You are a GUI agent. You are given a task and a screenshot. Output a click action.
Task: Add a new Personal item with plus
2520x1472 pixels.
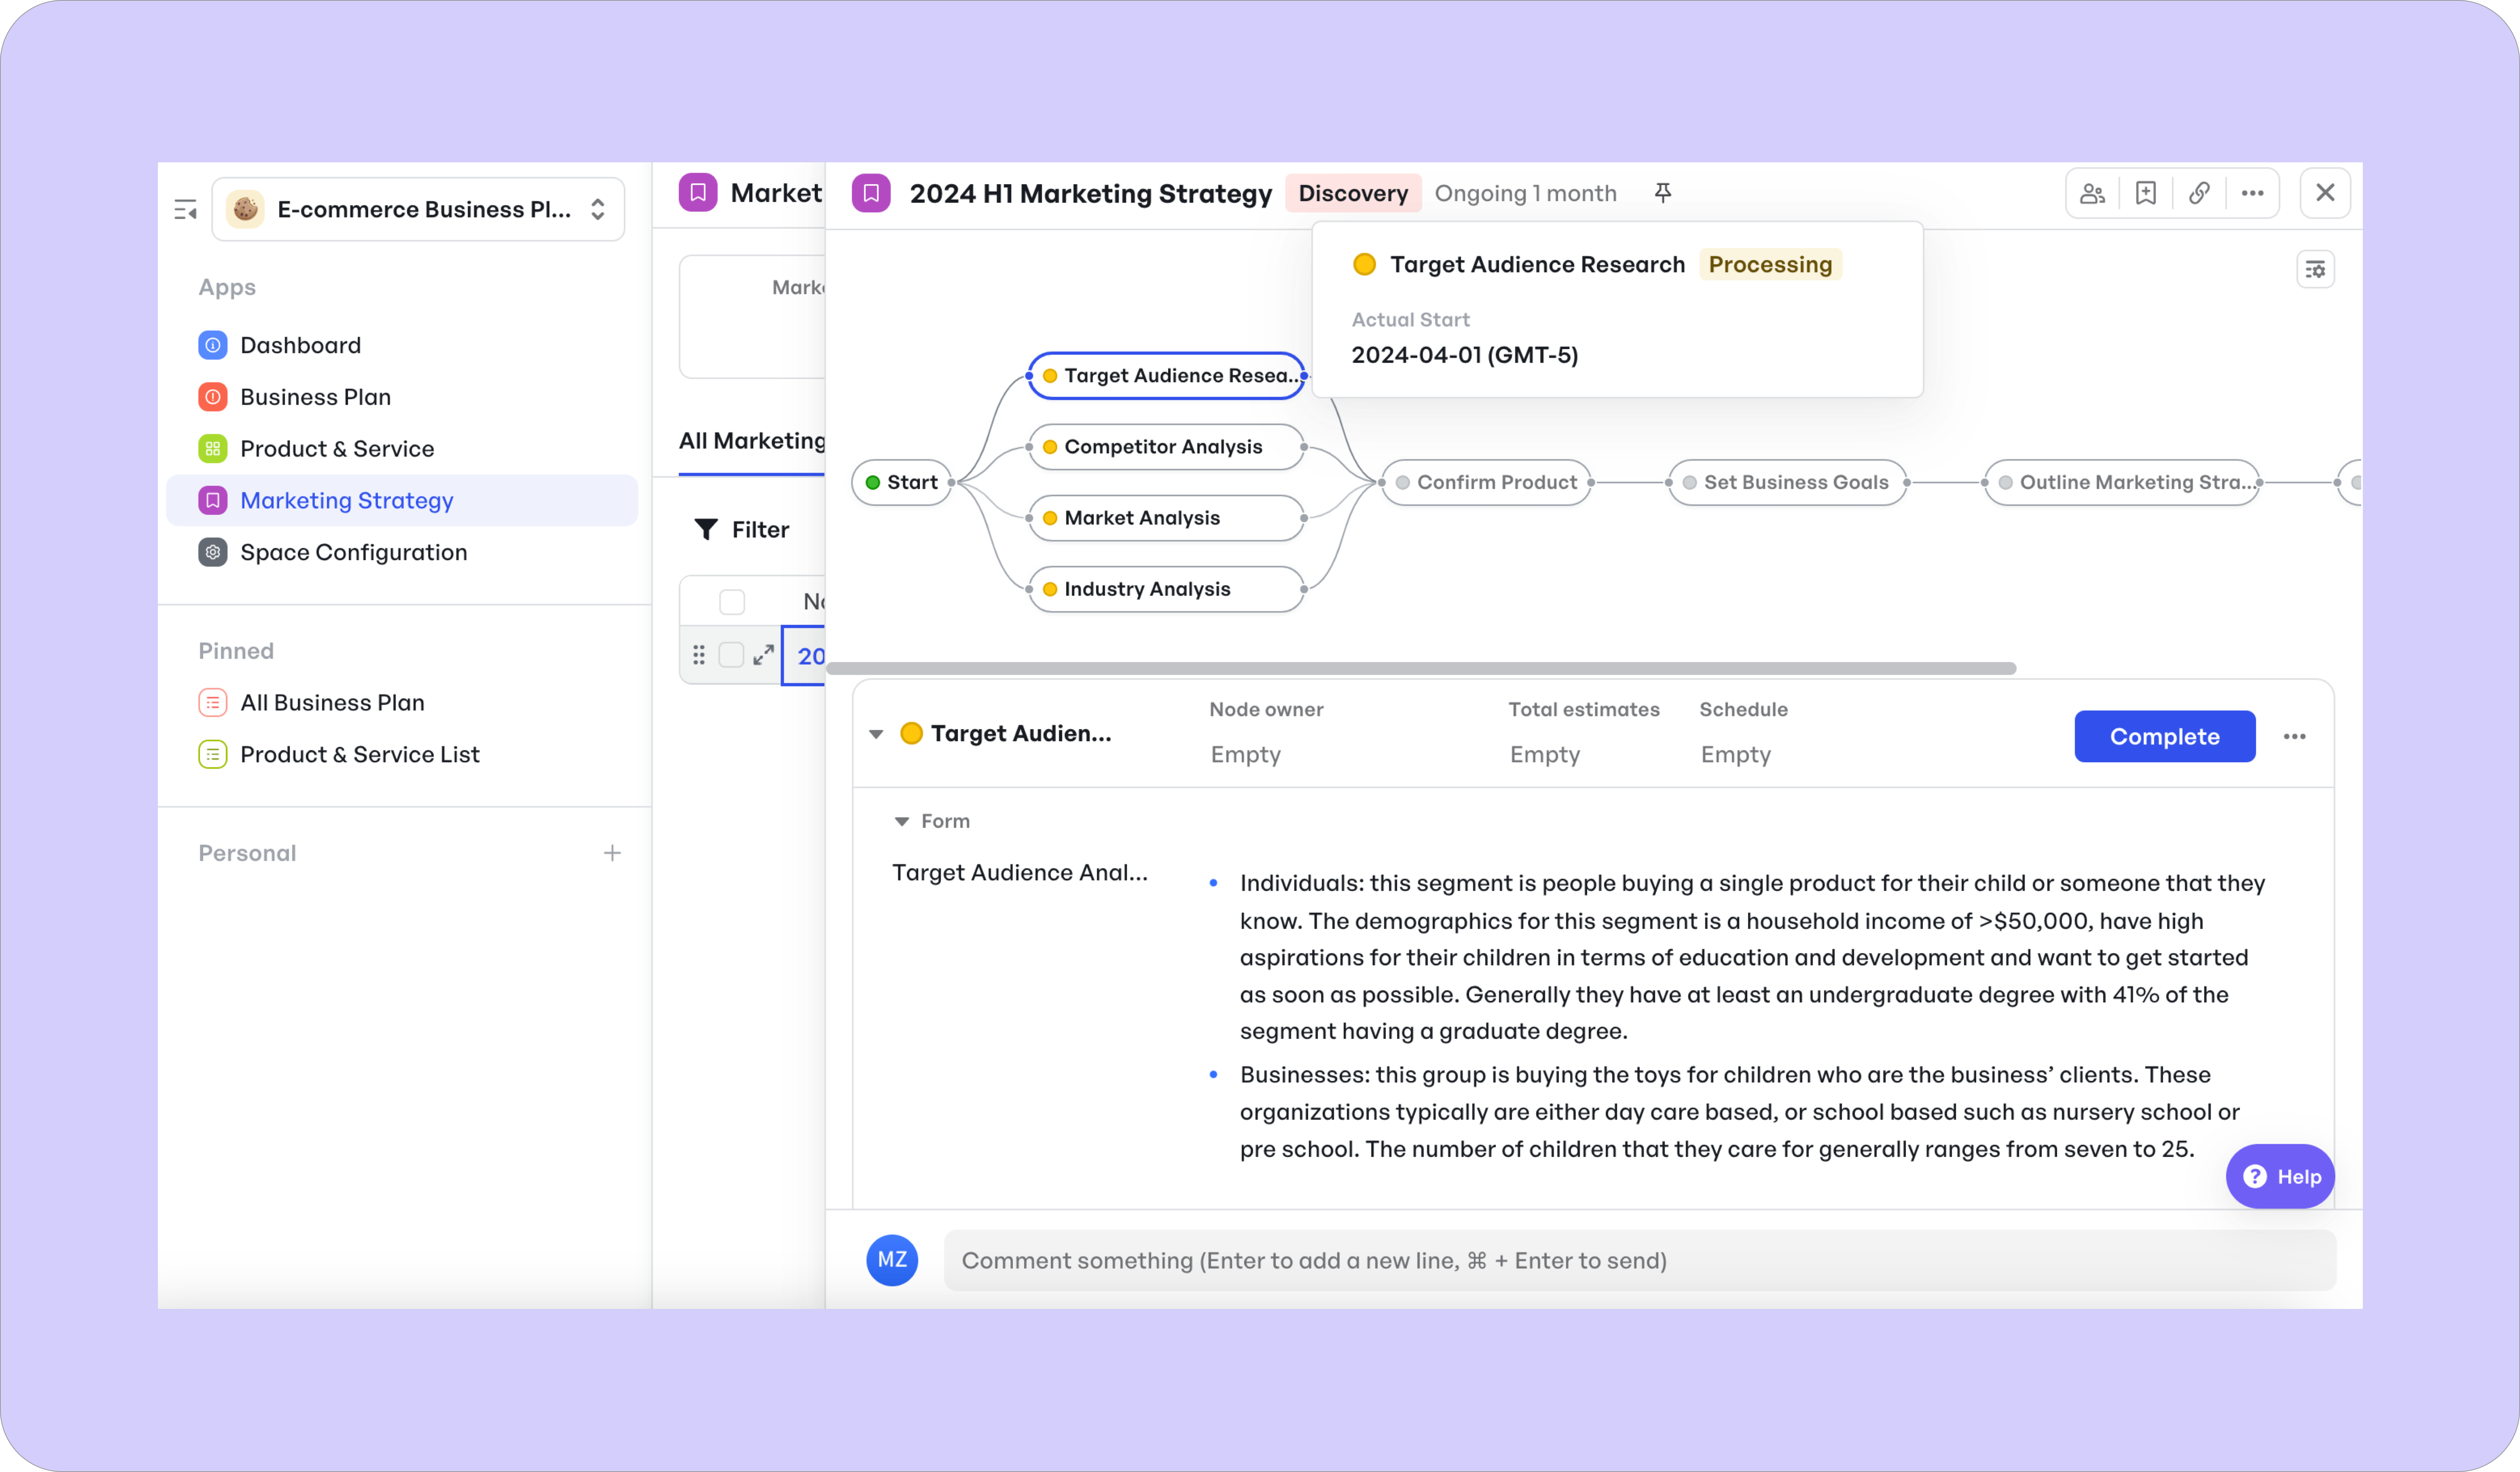coord(612,853)
